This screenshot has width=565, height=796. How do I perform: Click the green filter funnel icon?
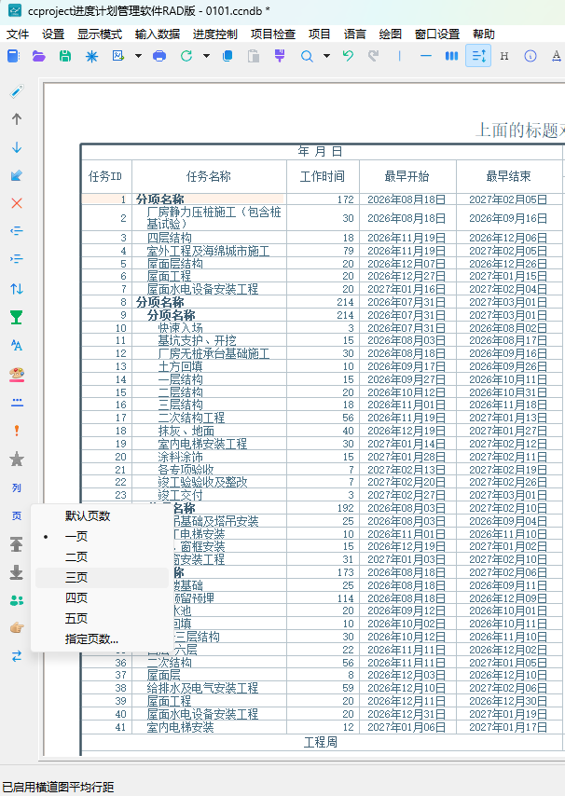click(x=17, y=317)
